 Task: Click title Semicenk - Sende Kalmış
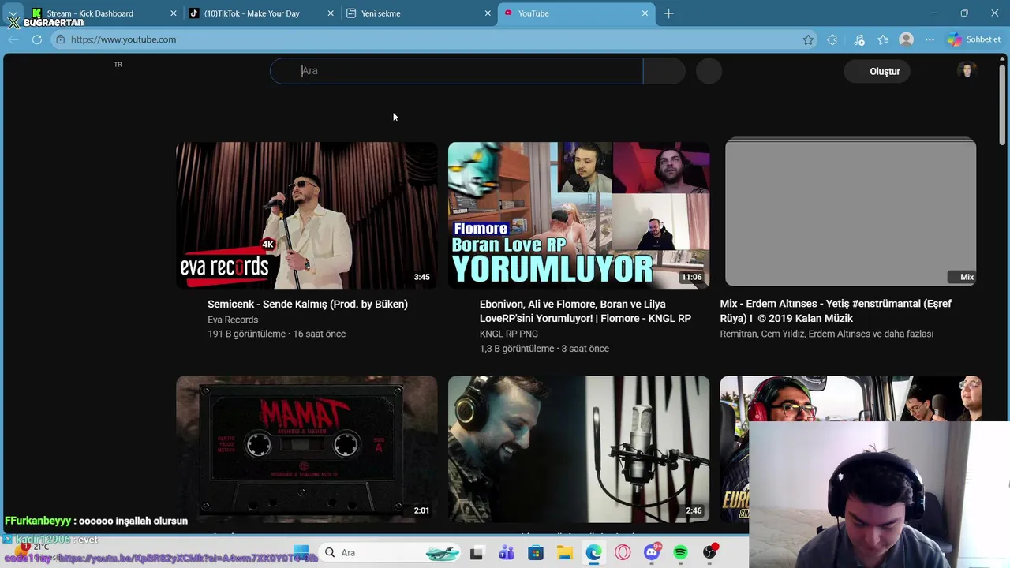[308, 304]
